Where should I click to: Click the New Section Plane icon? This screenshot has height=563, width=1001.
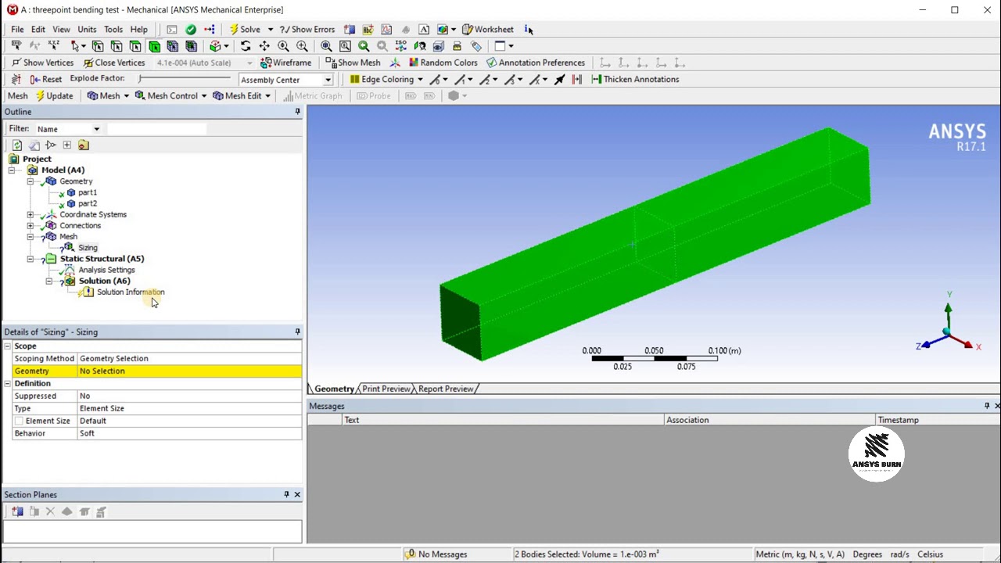17,511
